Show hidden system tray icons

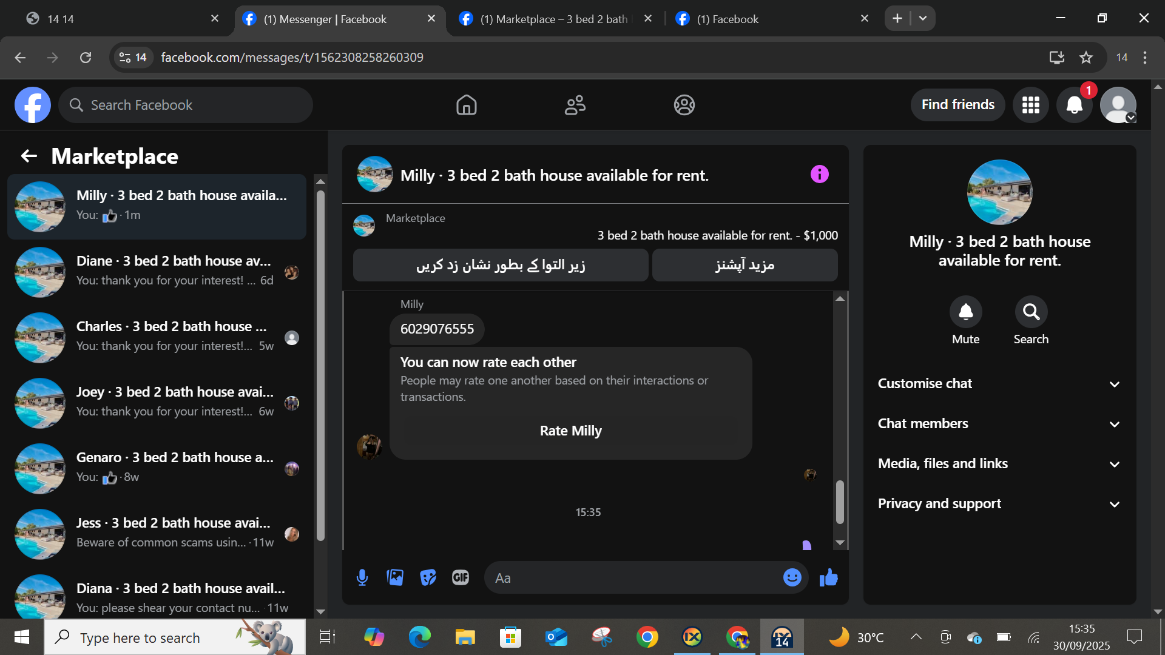tap(916, 637)
